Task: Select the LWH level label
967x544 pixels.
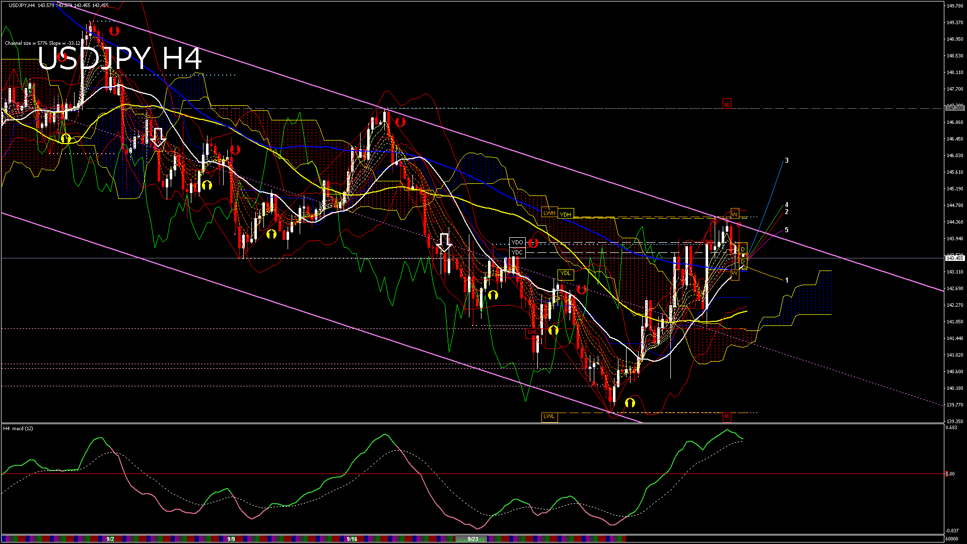Action: click(x=549, y=213)
